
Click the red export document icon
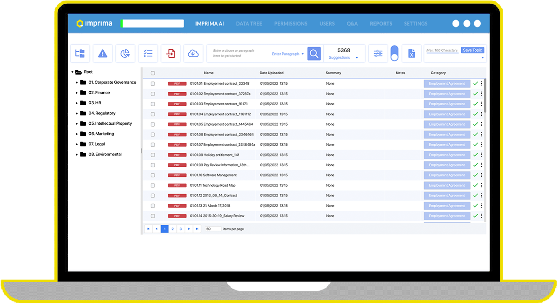[x=171, y=54]
